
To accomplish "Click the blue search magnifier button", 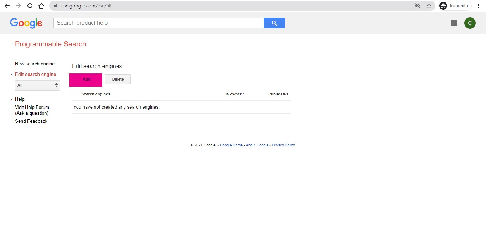I will (x=274, y=23).
